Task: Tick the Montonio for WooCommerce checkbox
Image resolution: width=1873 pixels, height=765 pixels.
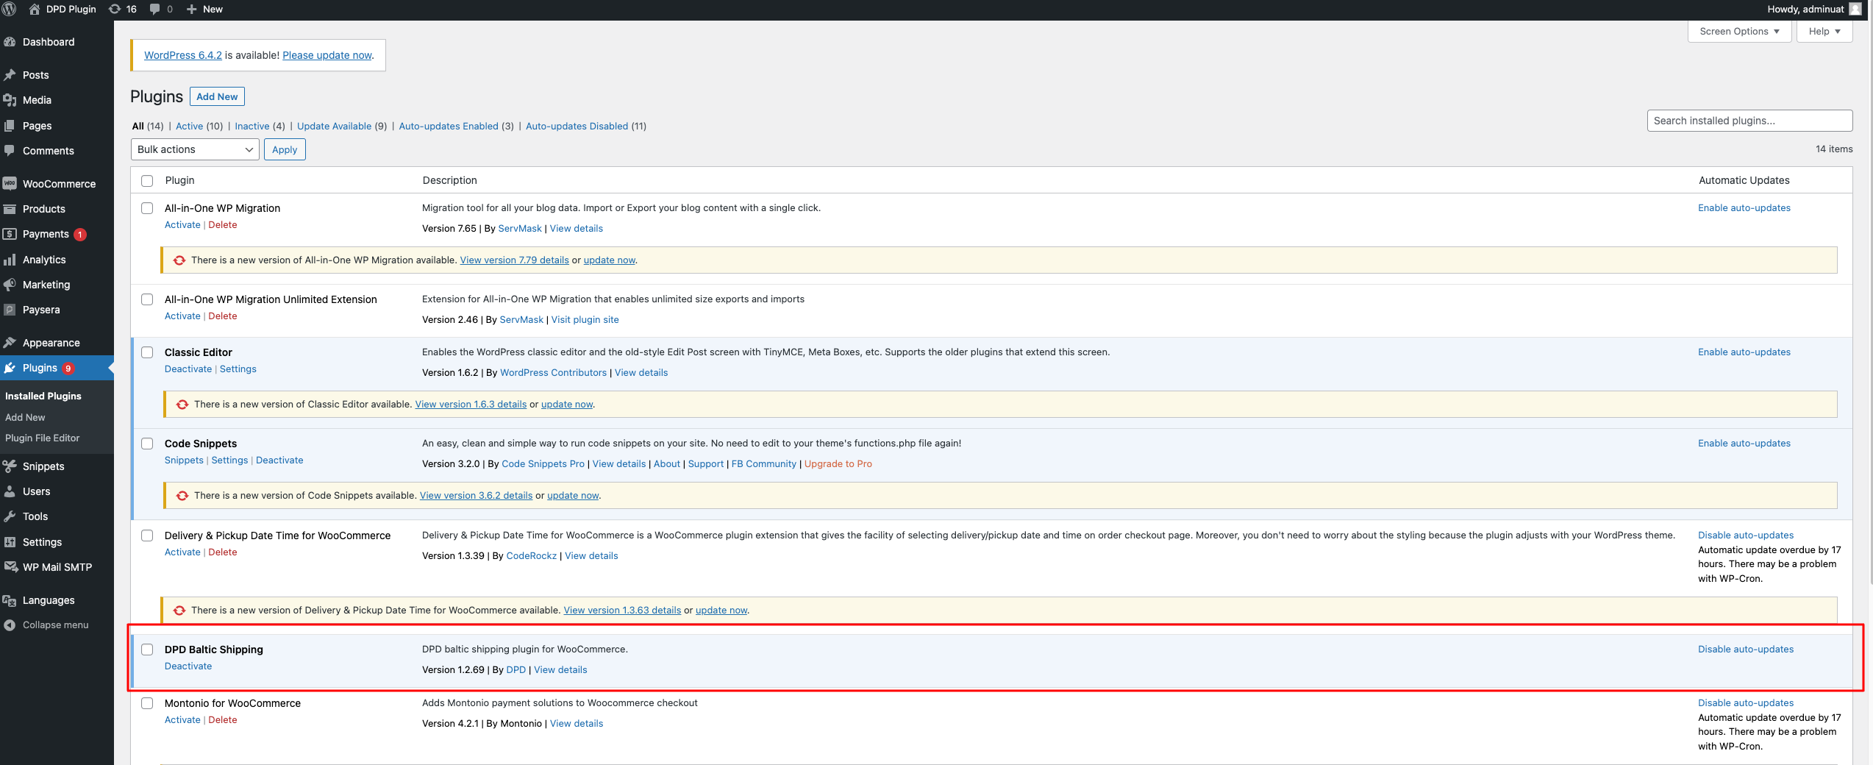Action: 147,703
